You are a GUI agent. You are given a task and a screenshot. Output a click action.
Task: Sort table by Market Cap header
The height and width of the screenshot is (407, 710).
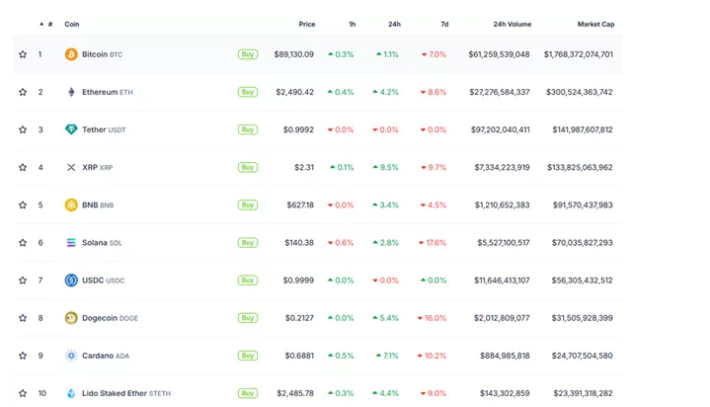595,24
